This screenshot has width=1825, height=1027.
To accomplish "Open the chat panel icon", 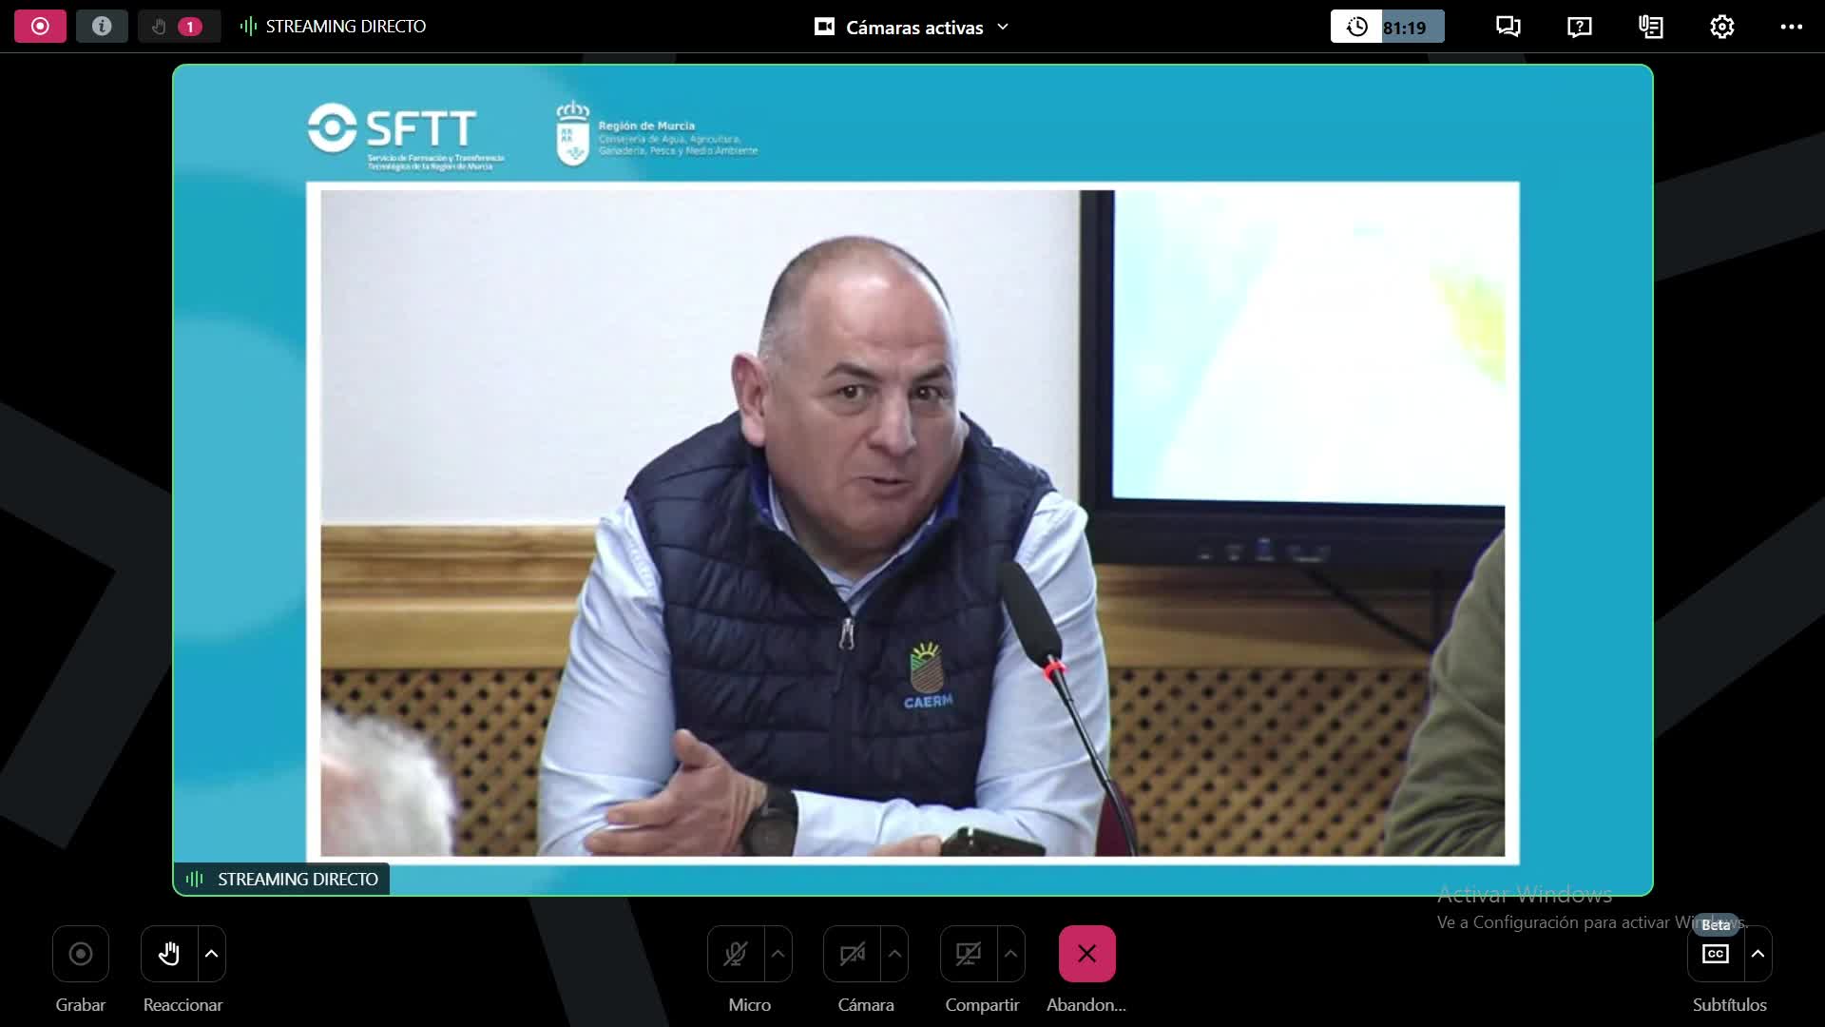I will [1508, 27].
